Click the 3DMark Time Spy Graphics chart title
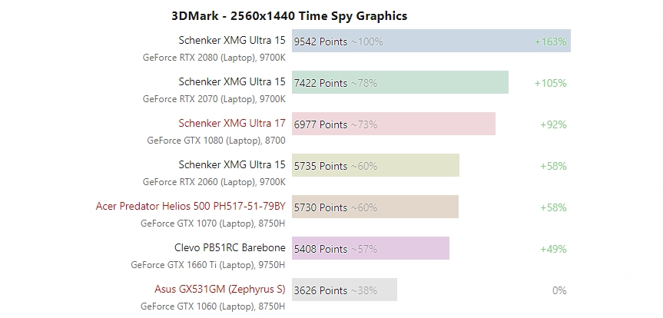The width and height of the screenshot is (663, 318). pos(290,15)
